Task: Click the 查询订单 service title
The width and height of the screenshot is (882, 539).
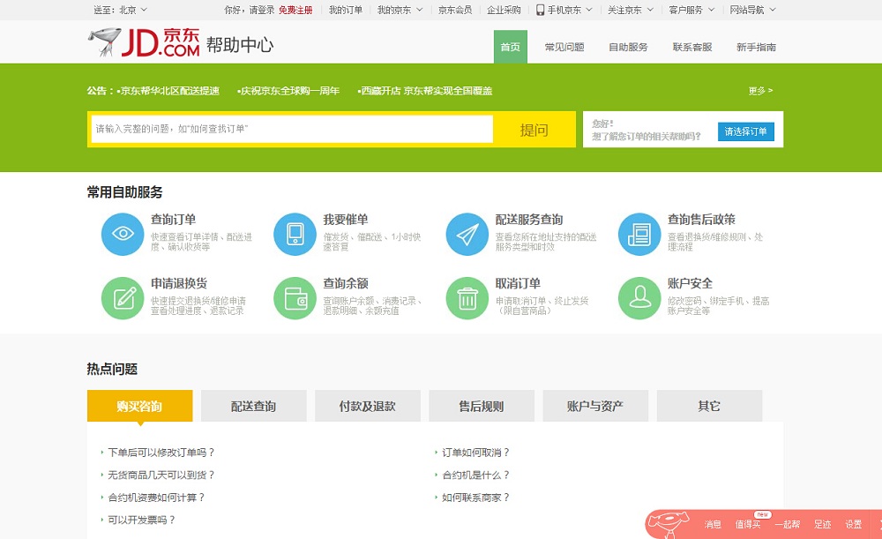Action: point(173,220)
